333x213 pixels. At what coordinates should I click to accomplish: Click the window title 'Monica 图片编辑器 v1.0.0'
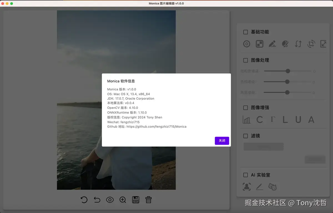(166, 3)
